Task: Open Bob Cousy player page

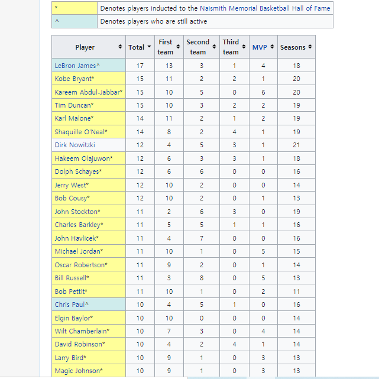Action: (71, 198)
